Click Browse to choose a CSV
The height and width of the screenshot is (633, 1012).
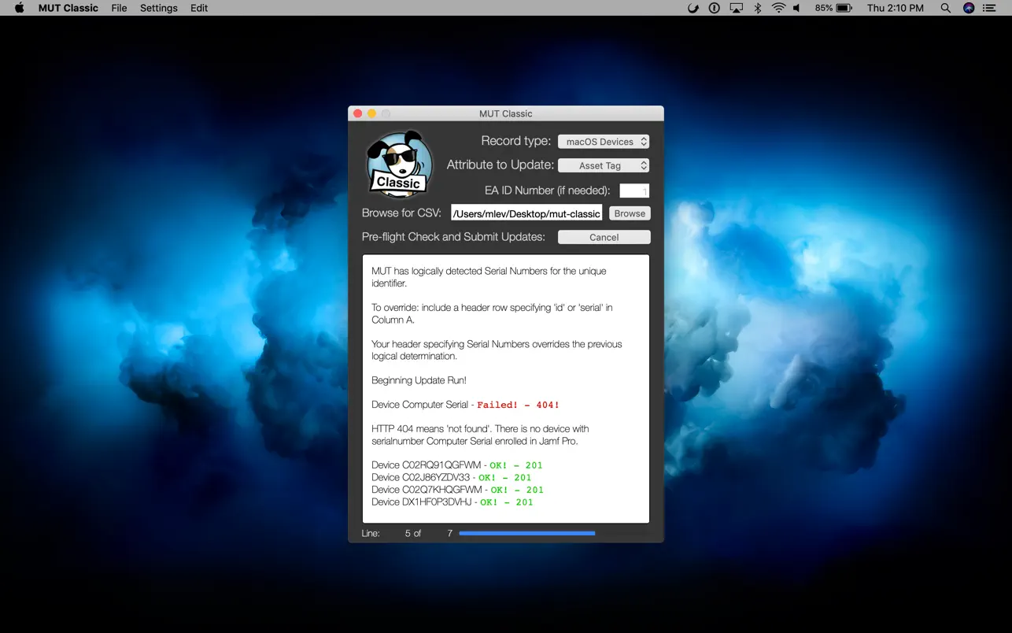[629, 213]
